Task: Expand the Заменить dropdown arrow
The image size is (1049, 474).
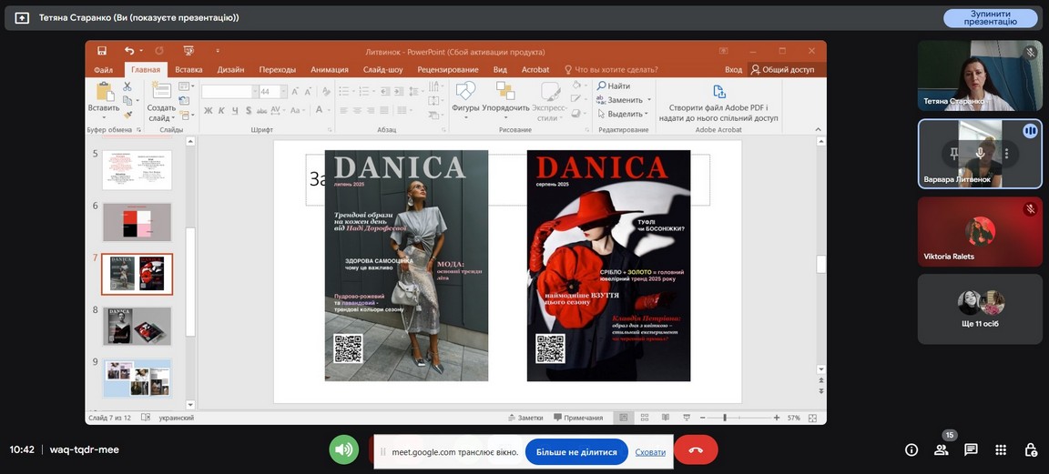Action: [648, 100]
